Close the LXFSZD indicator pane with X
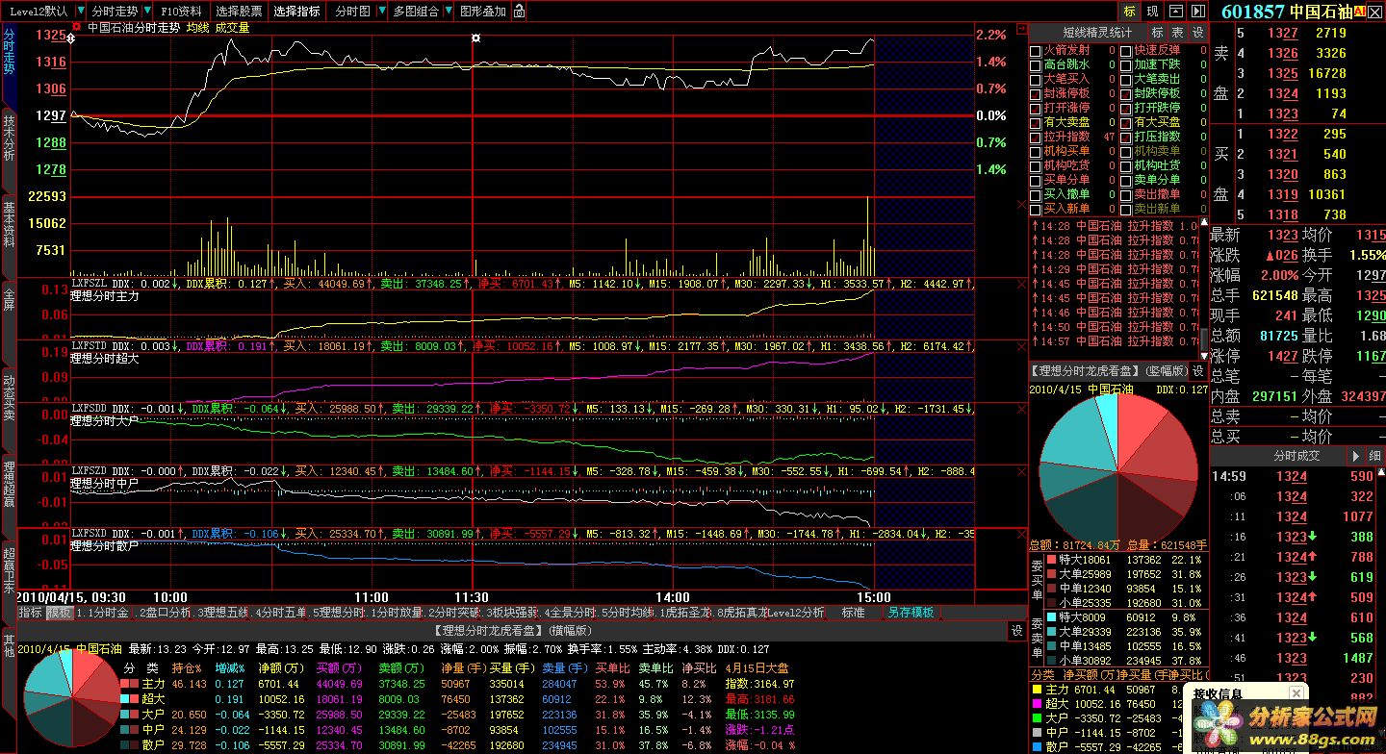 point(1021,470)
